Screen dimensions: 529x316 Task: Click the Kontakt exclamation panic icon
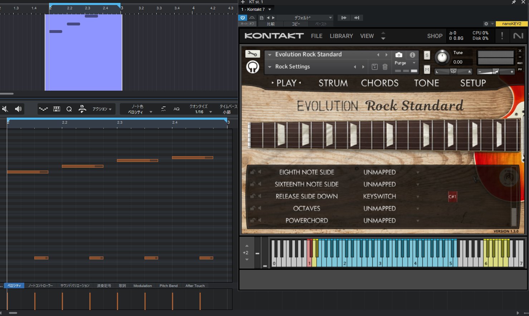(502, 35)
